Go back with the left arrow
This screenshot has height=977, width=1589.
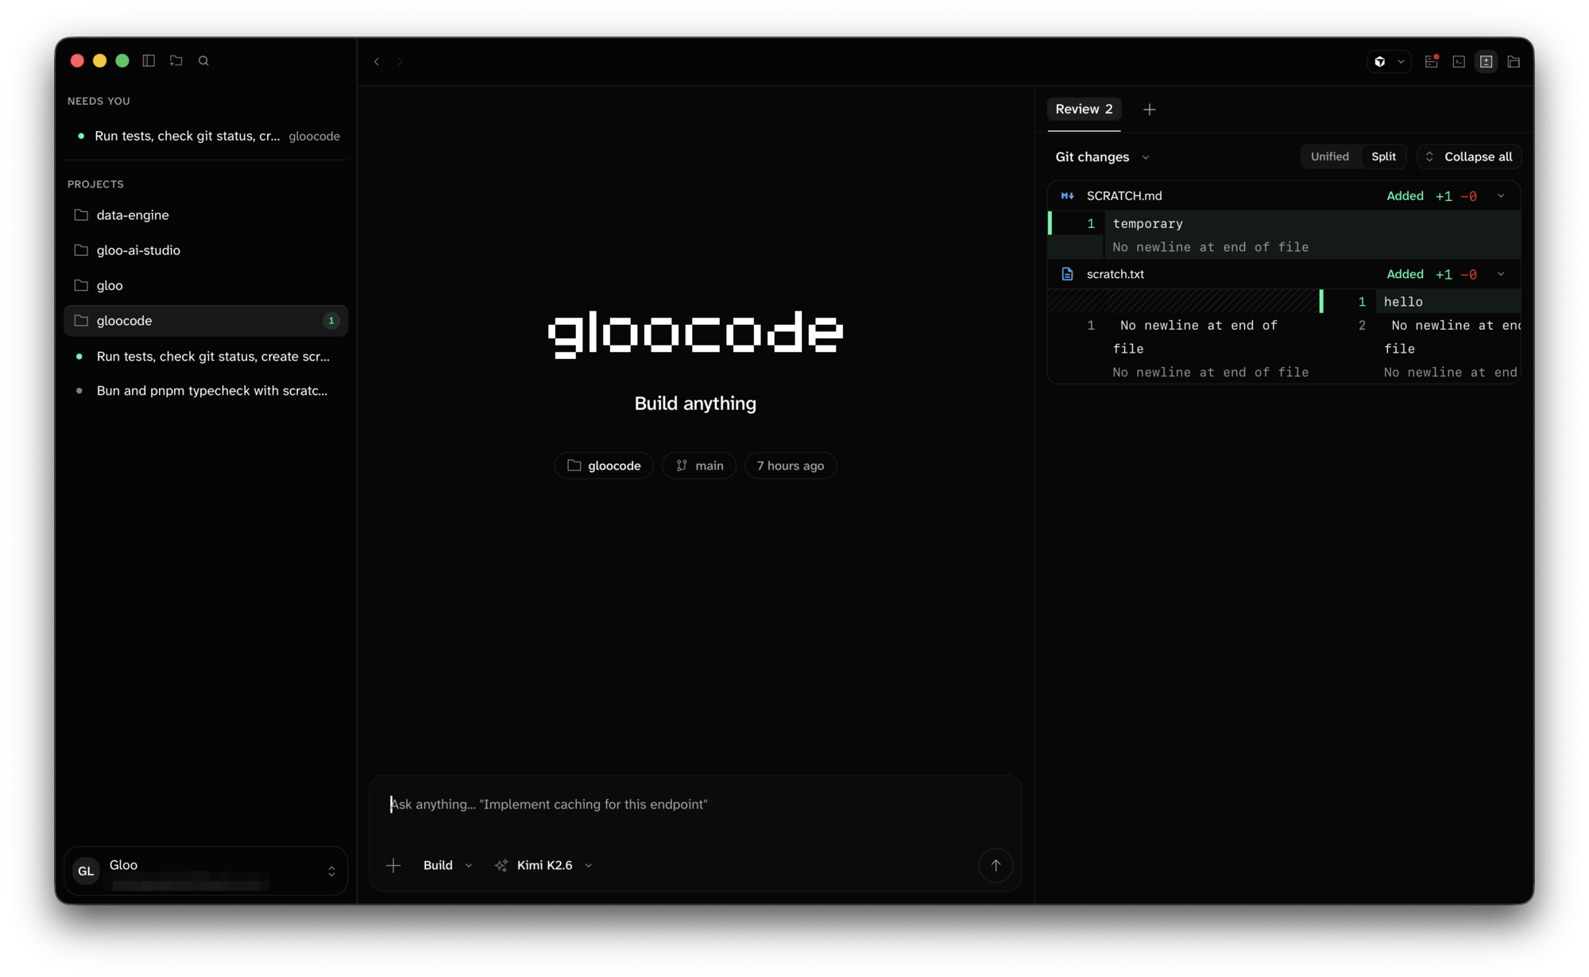[377, 61]
